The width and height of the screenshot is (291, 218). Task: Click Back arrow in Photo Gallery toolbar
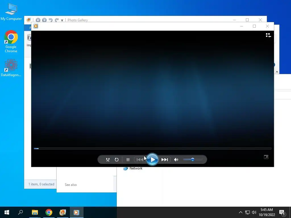coord(38,20)
